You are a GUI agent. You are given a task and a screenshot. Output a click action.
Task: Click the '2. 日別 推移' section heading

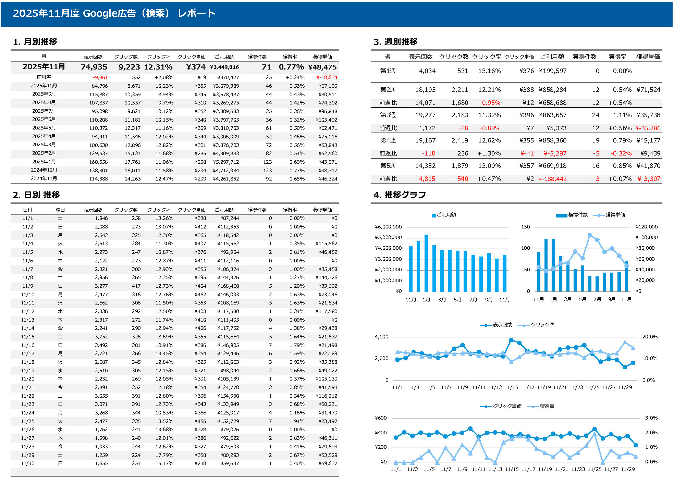(x=36, y=195)
